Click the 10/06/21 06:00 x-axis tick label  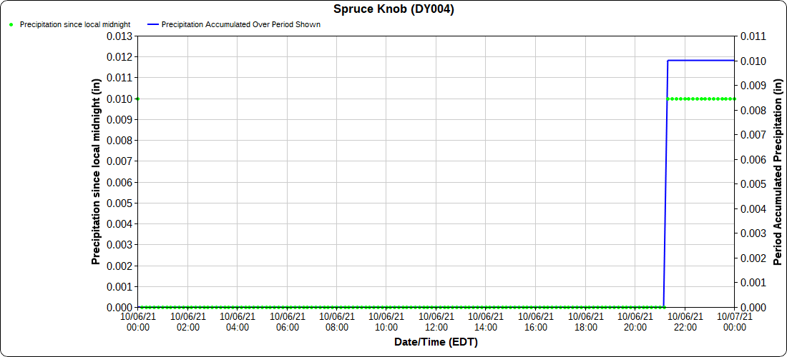coord(287,321)
